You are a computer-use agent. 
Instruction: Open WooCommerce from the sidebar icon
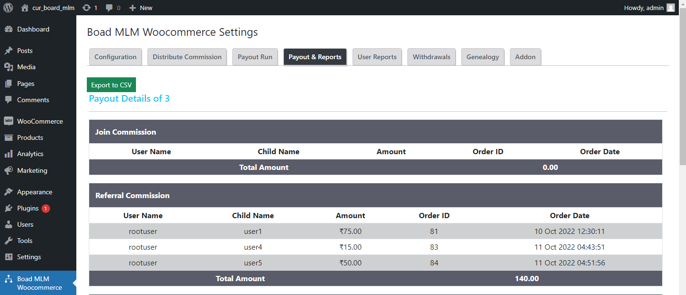10,121
